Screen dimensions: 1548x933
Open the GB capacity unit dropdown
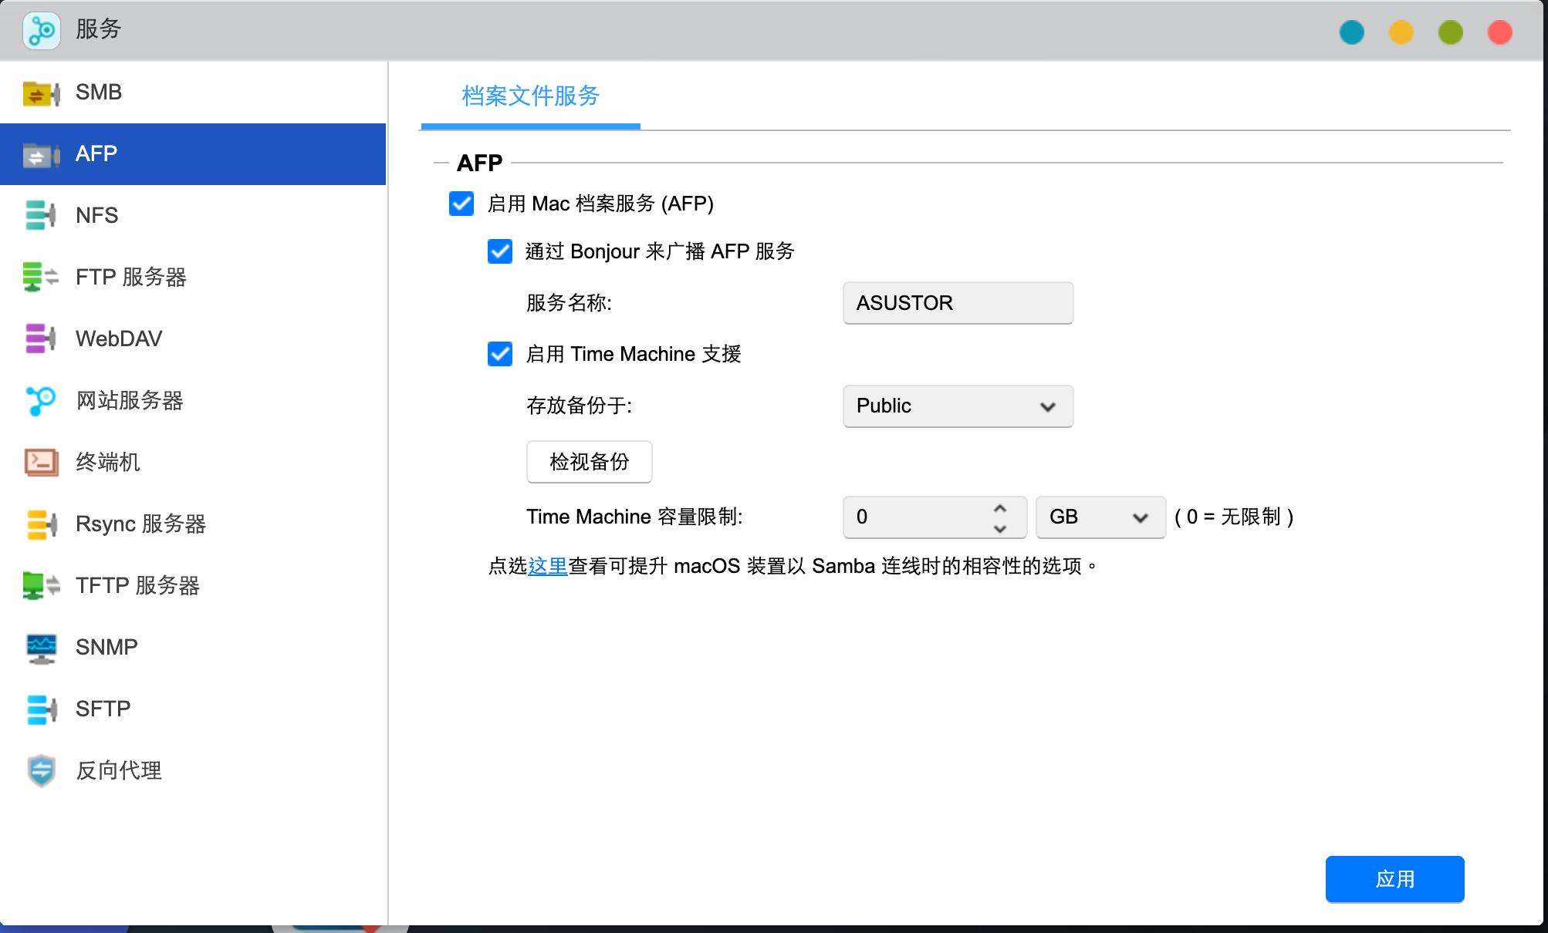[x=1099, y=517]
